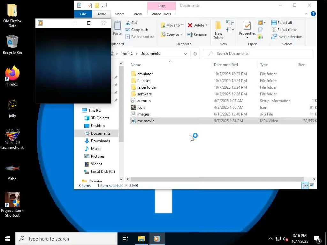Click the Delete red X icon
327x245 pixels.
pyautogui.click(x=190, y=25)
